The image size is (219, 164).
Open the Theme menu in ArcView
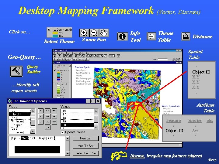pyautogui.click(x=68, y=53)
